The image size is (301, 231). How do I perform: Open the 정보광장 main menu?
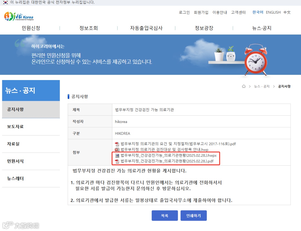[204, 28]
